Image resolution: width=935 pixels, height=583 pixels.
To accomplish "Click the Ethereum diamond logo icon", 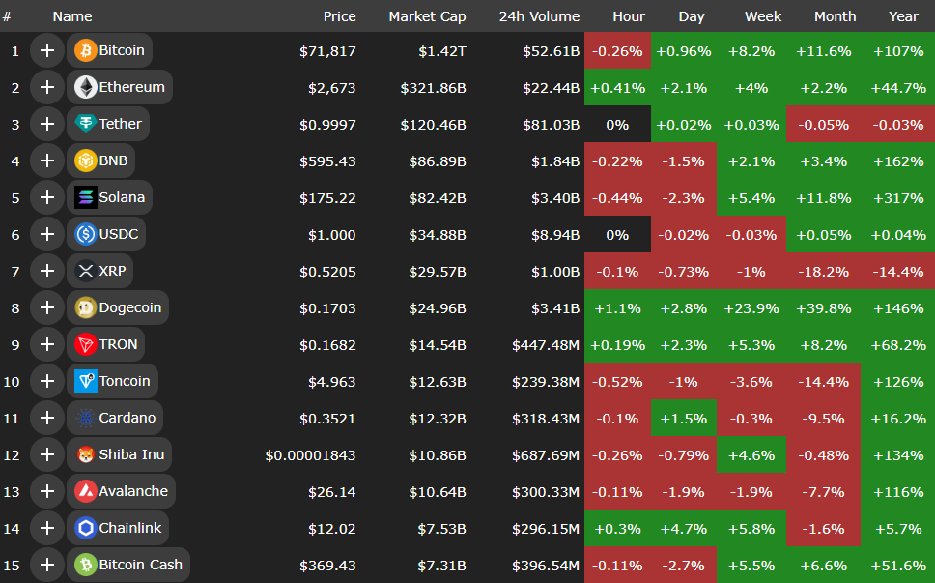I will click(86, 87).
